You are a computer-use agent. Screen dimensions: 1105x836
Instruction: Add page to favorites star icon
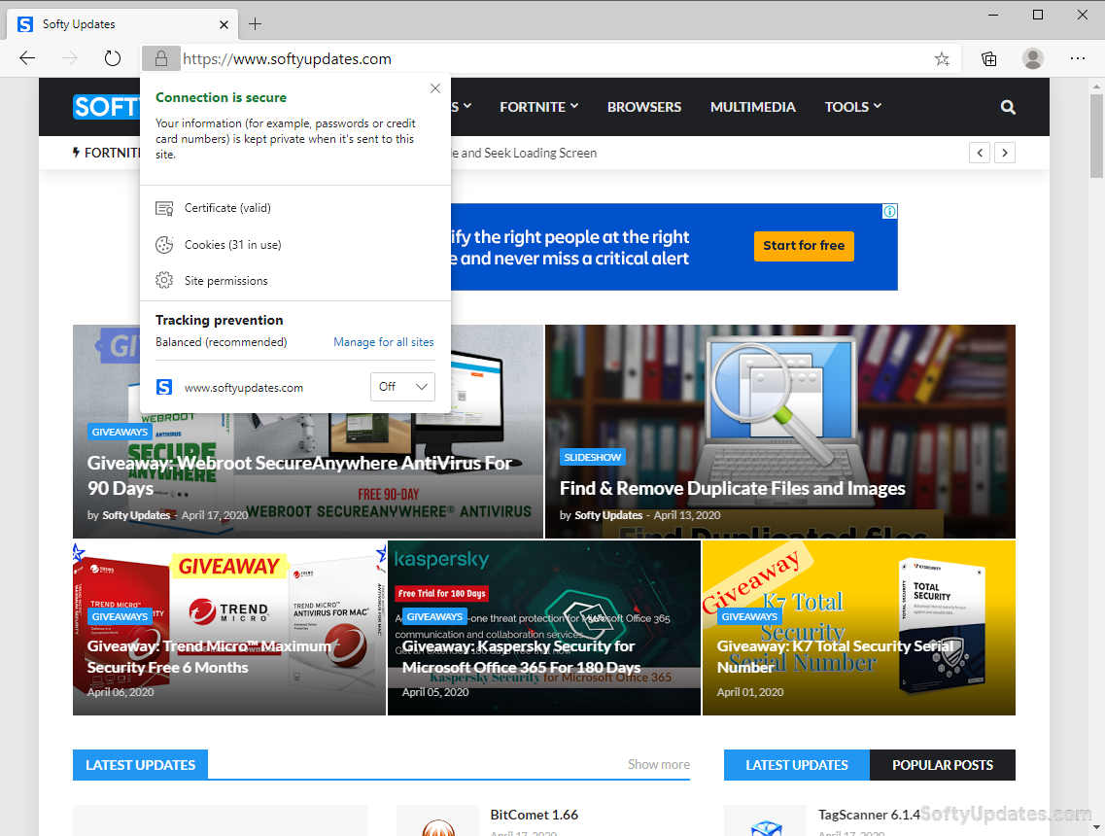point(942,59)
